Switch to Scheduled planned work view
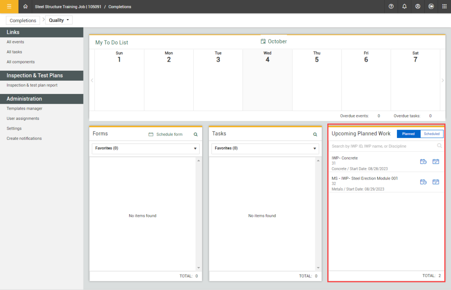This screenshot has height=290, width=451. pyautogui.click(x=431, y=134)
